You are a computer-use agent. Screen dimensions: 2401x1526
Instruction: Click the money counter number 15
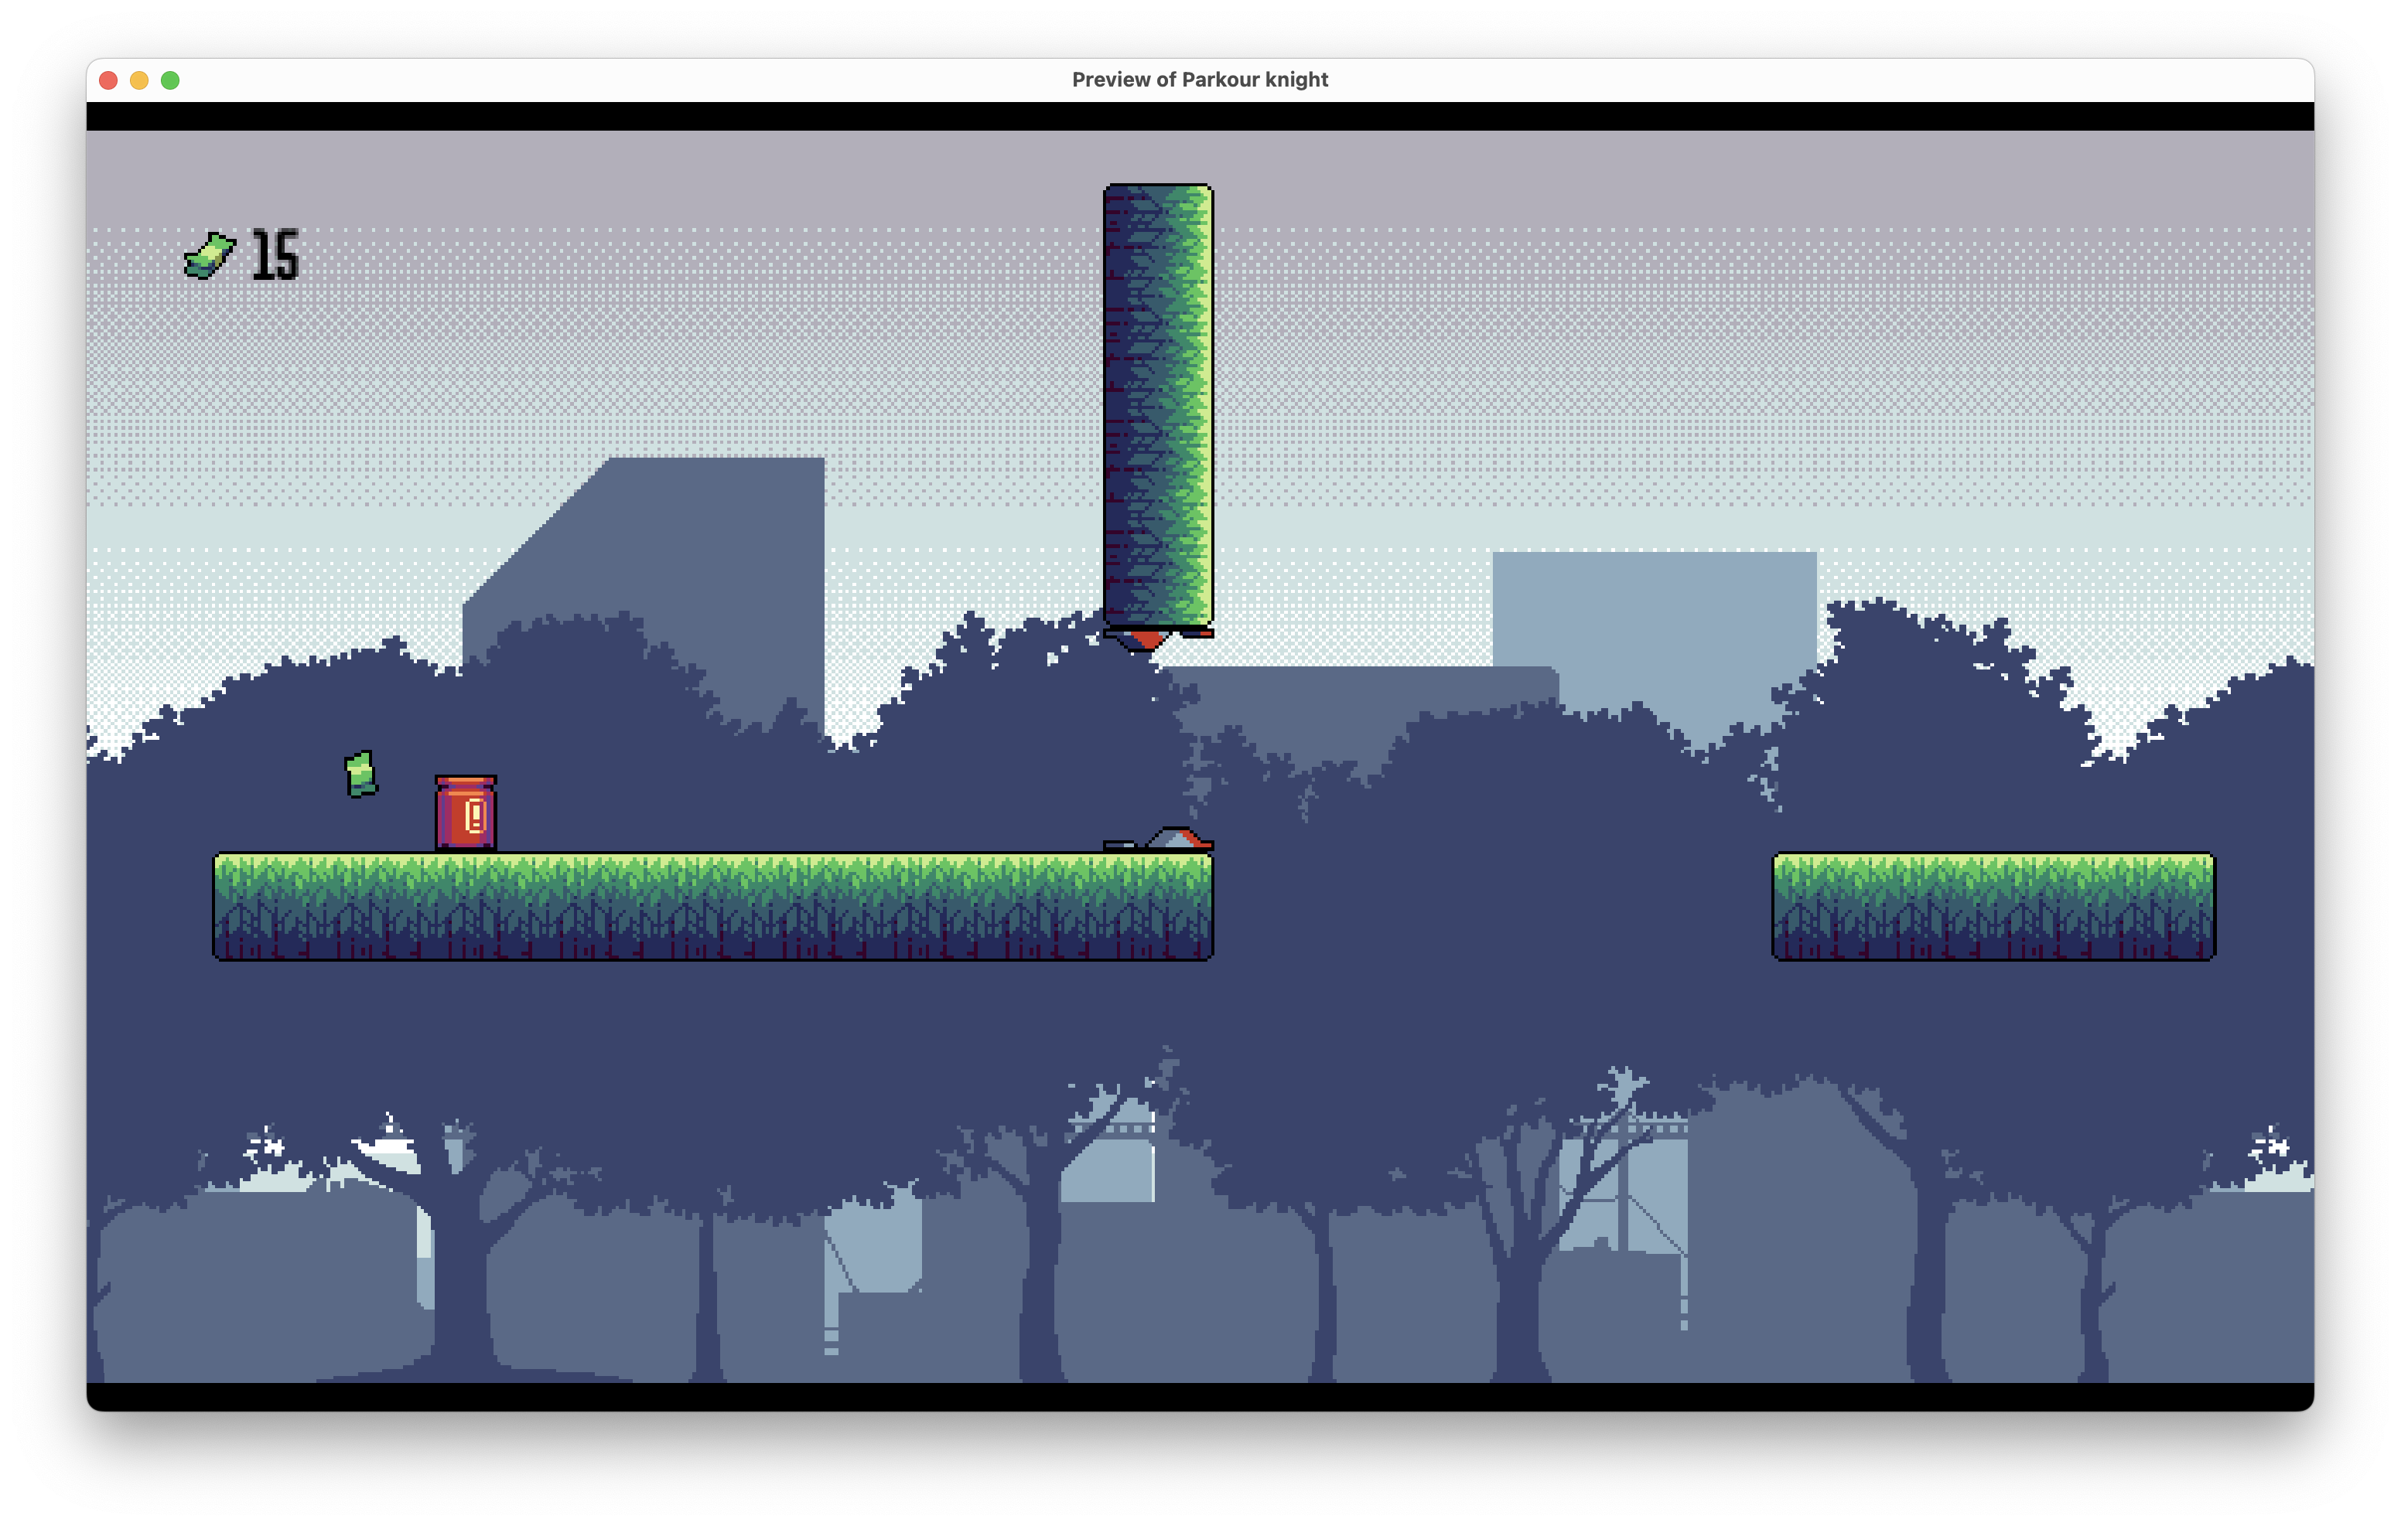tap(275, 255)
